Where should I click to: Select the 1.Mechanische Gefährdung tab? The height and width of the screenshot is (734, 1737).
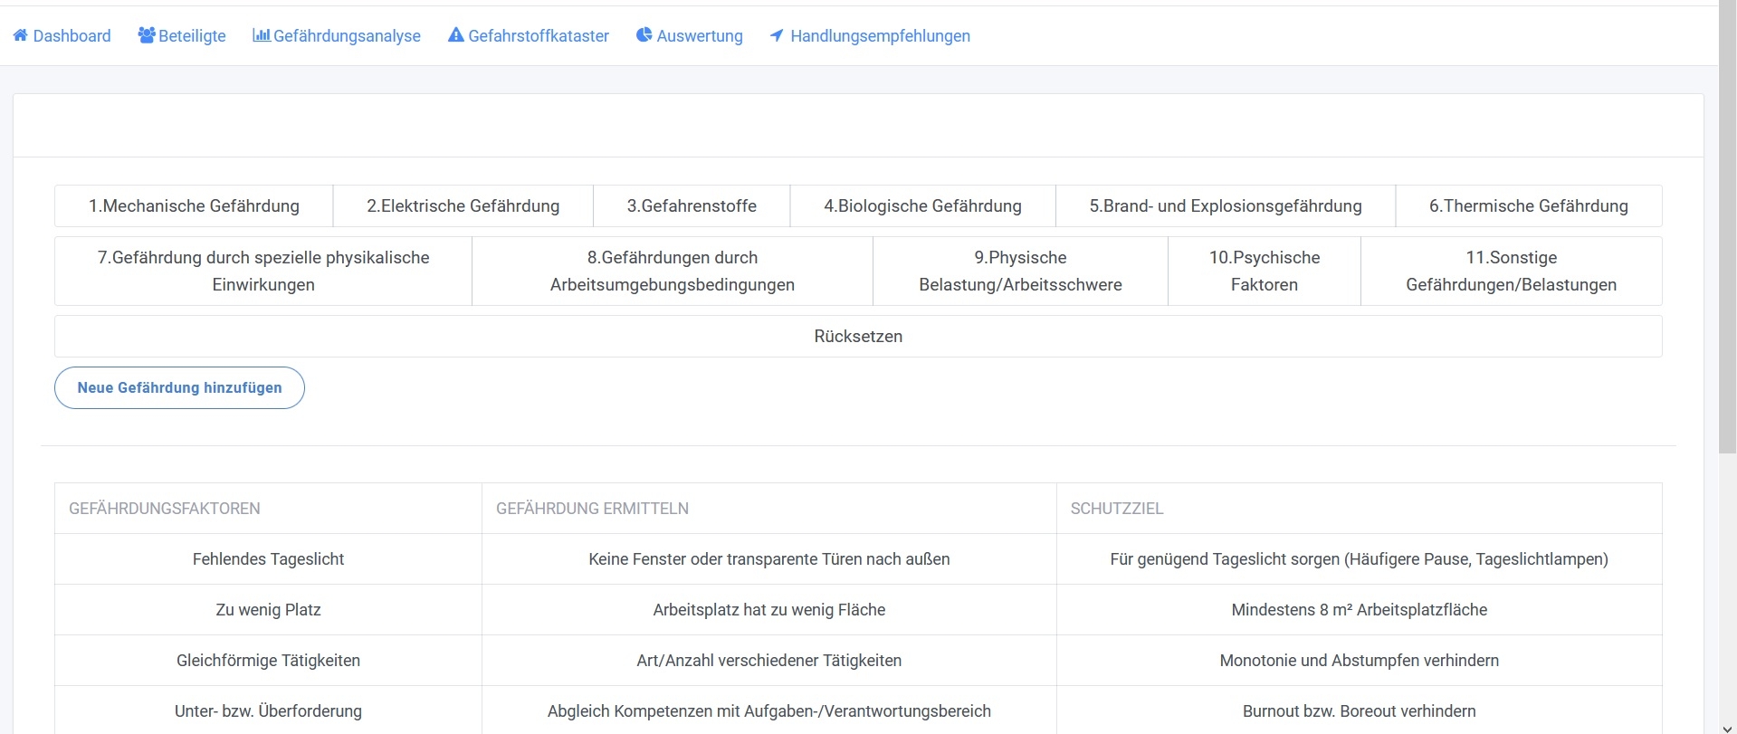[x=194, y=206]
